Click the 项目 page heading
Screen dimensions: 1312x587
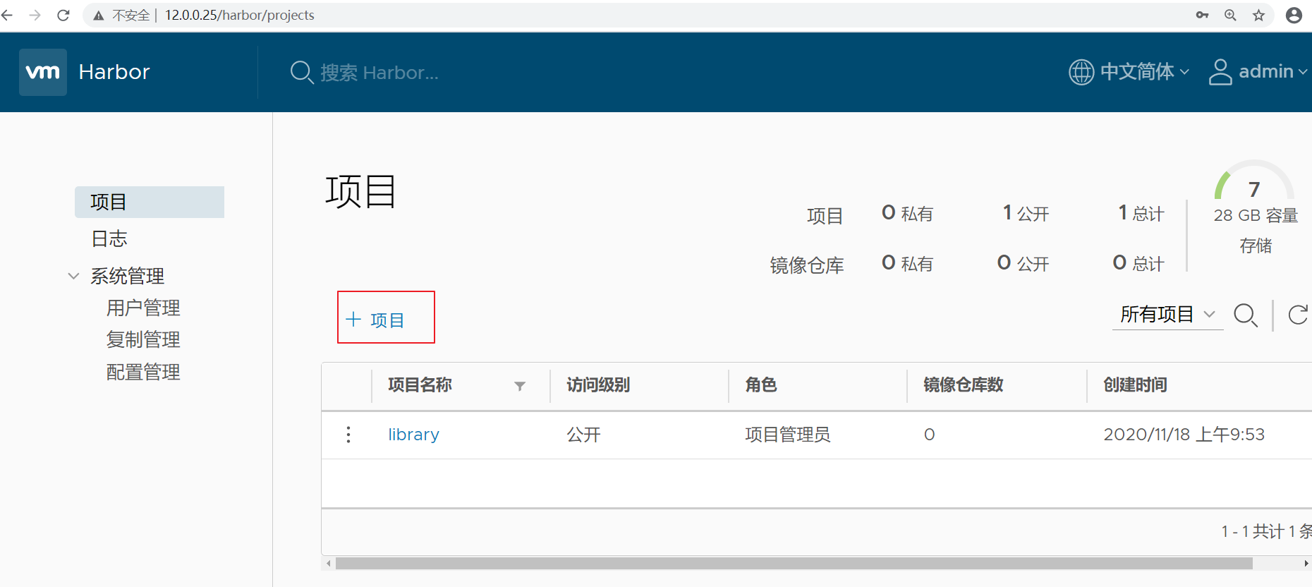click(x=360, y=192)
